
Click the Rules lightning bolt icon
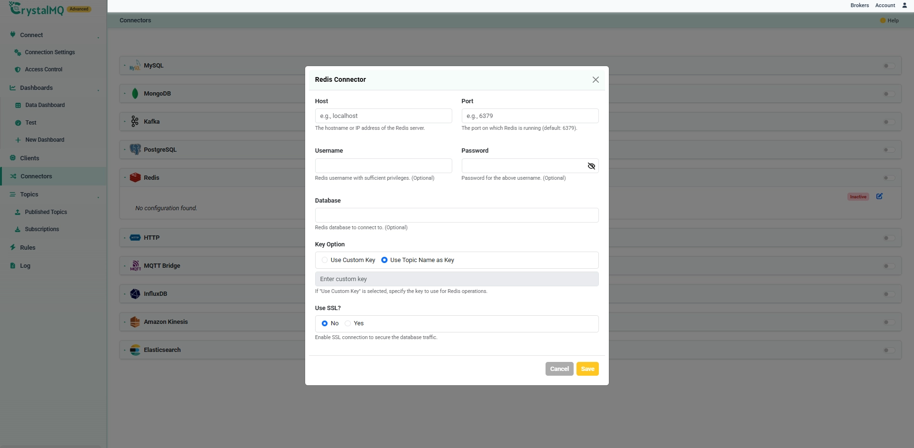[x=13, y=247]
